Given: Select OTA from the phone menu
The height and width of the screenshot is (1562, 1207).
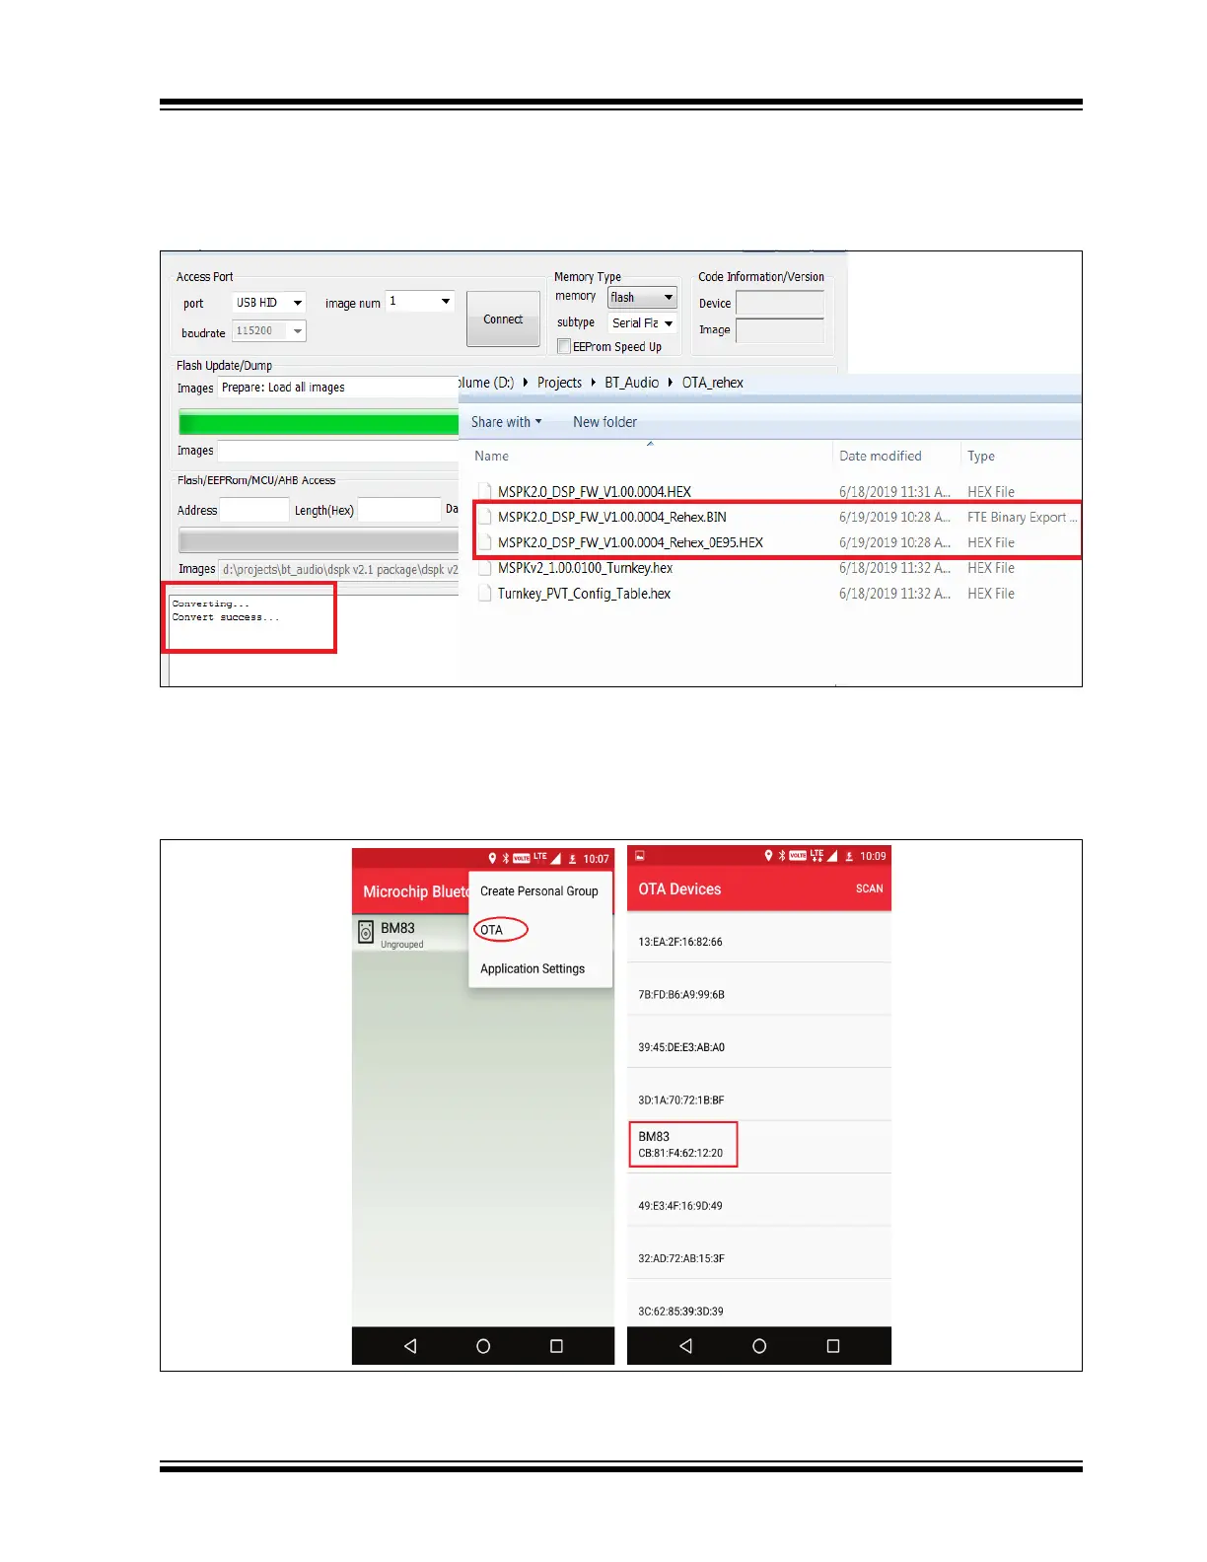Looking at the screenshot, I should 491,930.
